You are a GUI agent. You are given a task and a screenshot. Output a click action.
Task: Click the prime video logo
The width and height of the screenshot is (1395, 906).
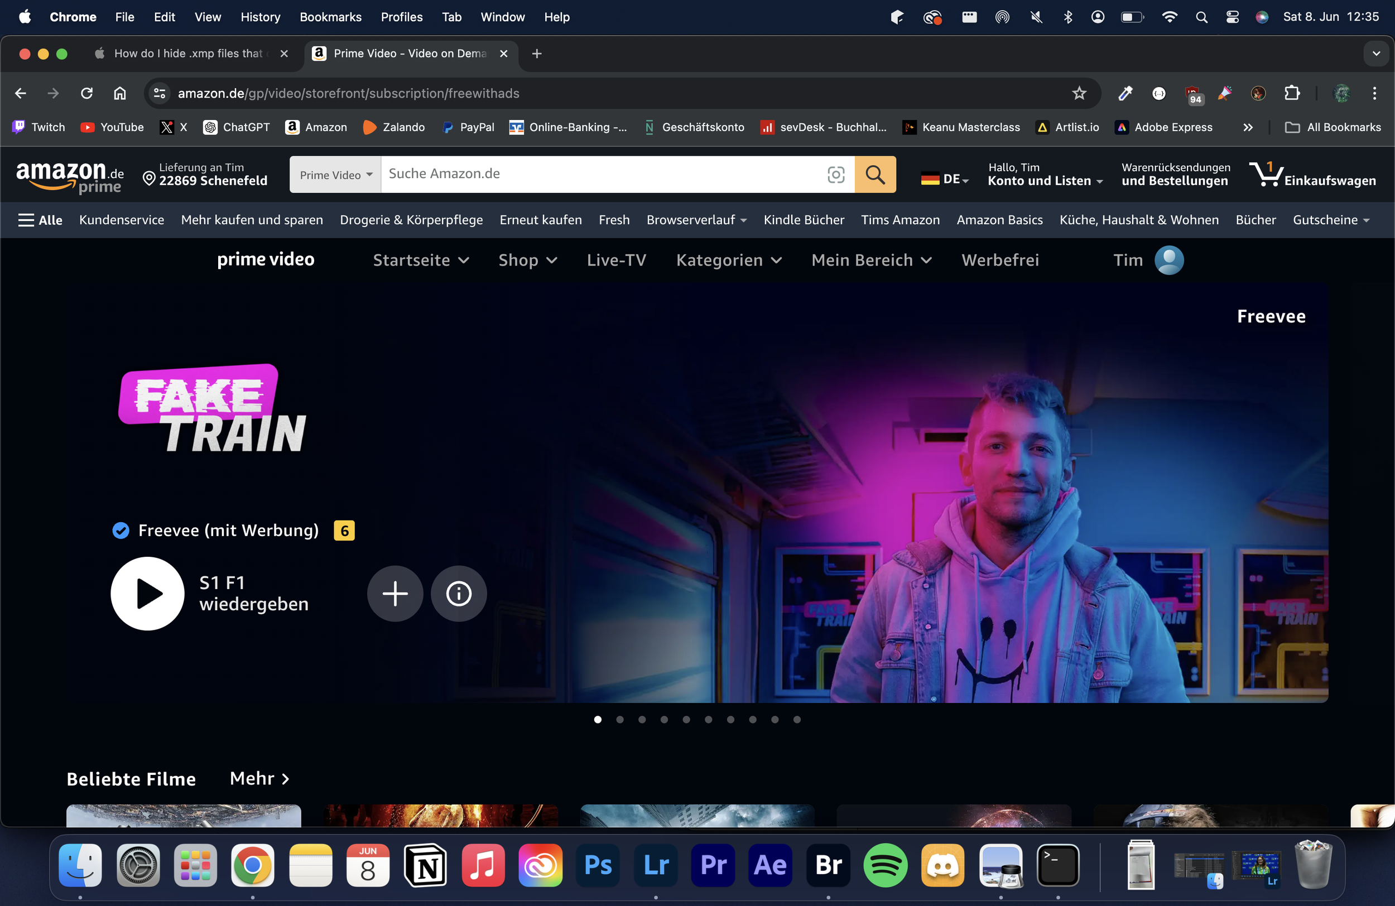pyautogui.click(x=266, y=259)
